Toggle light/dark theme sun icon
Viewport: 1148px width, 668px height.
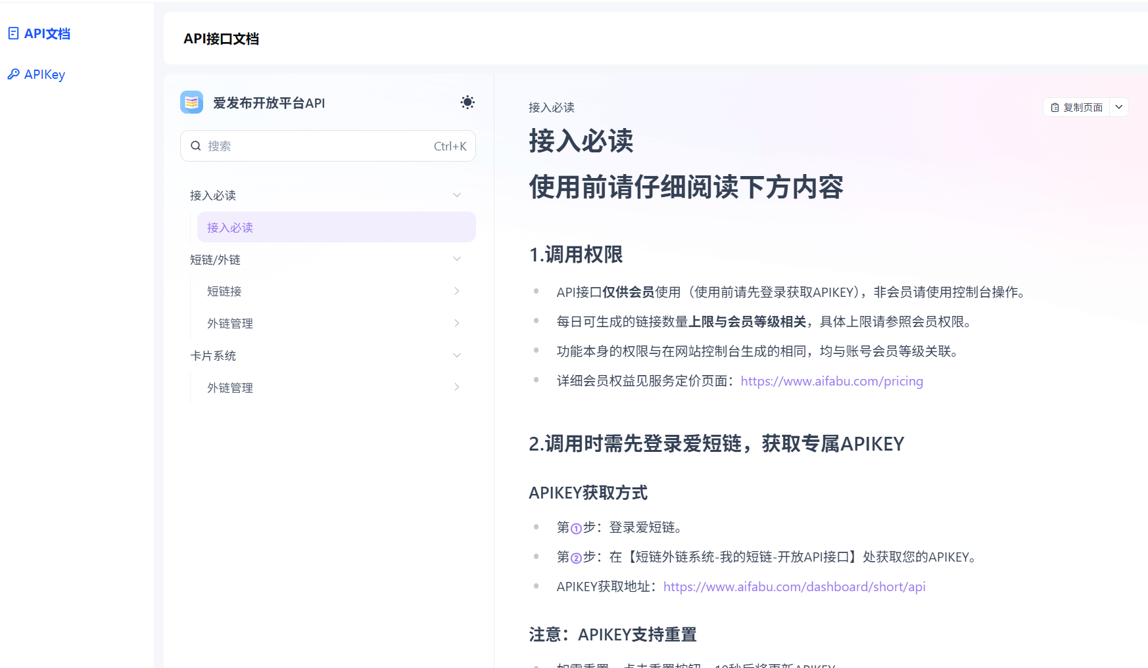point(467,102)
